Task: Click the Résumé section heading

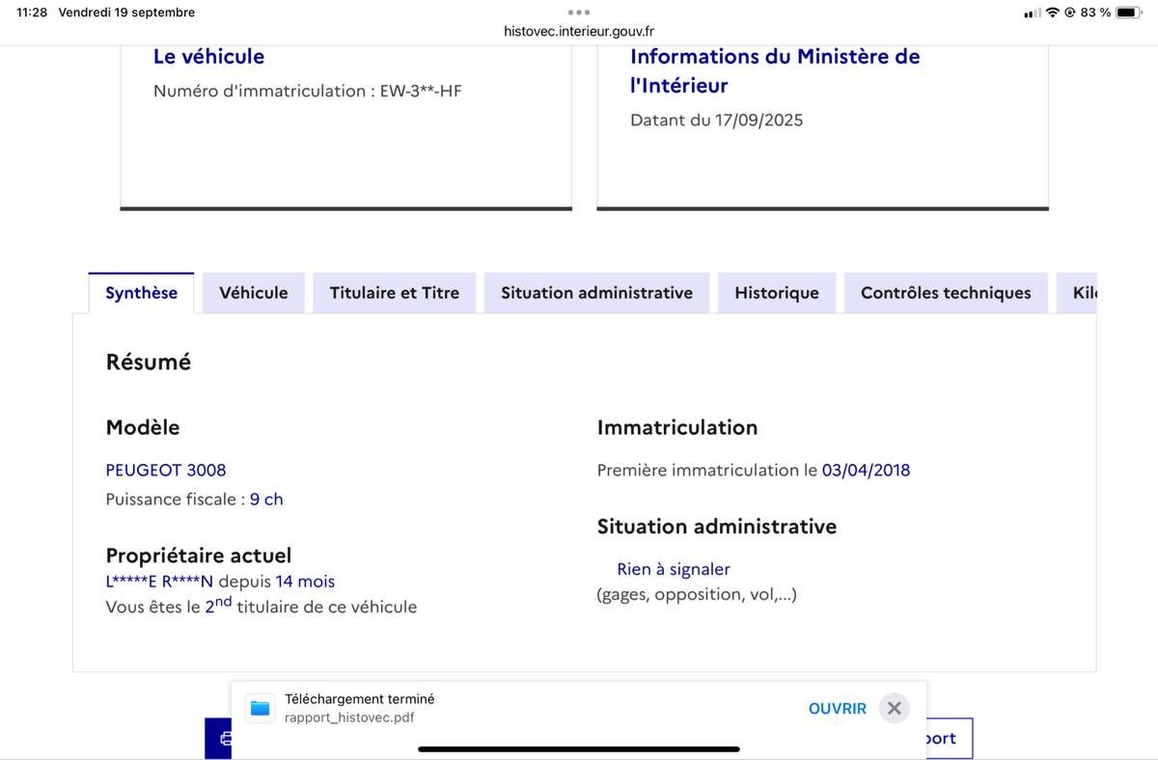Action: click(x=149, y=363)
